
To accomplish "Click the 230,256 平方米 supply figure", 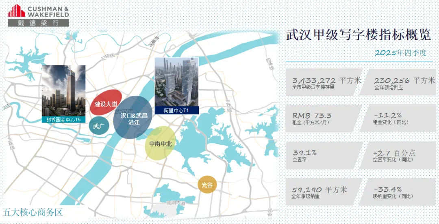I will point(404,80).
